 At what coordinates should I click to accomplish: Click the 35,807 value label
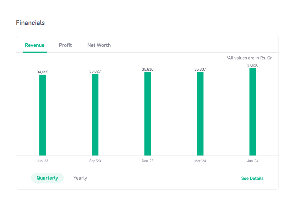click(x=200, y=69)
